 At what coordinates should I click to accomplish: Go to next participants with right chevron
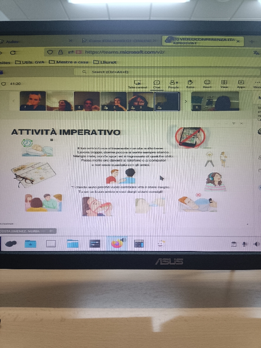coord(186,101)
